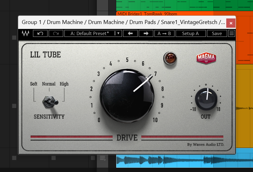Click the 'A: Default Preset*' preset name field
253x172 pixels.
(89, 33)
